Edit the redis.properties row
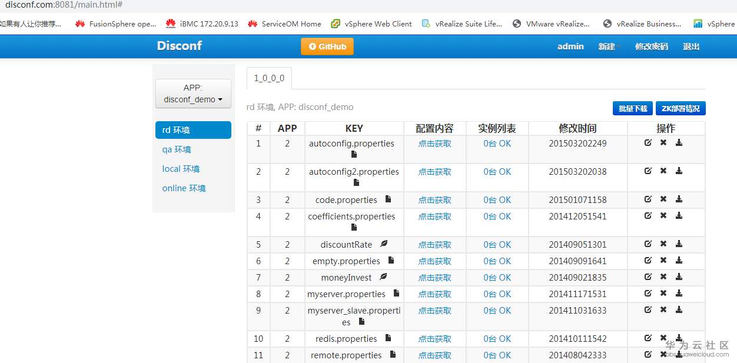737x363 pixels. pyautogui.click(x=648, y=338)
